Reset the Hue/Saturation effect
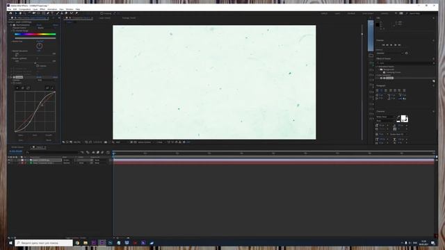 coord(39,25)
